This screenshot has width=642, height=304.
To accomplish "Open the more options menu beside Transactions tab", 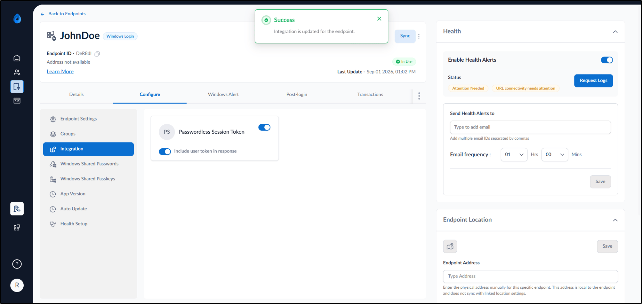I will [x=419, y=96].
